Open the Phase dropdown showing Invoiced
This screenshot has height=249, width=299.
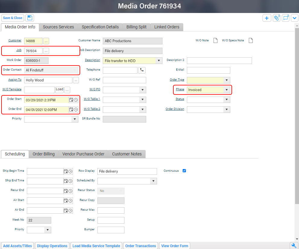226,90
